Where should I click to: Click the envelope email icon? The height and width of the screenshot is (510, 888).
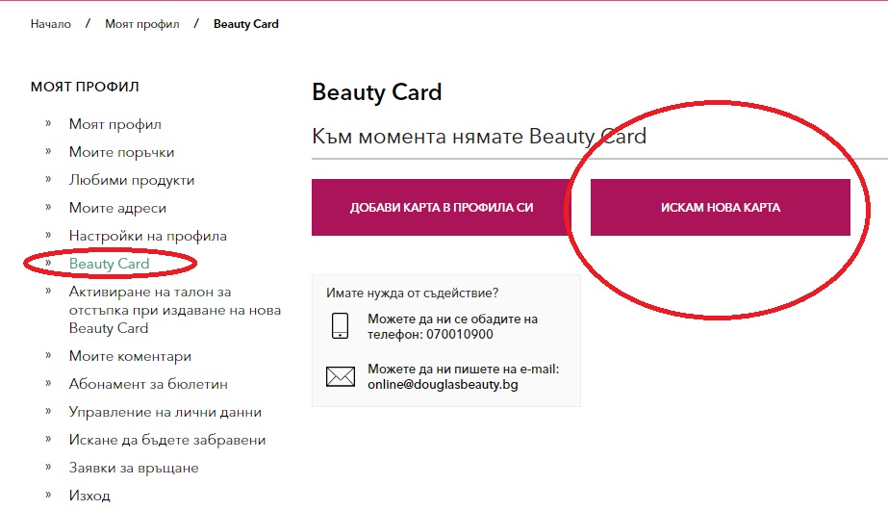[x=341, y=376]
